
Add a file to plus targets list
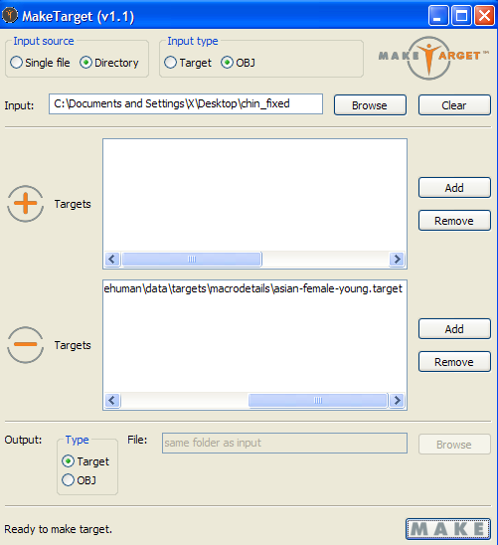point(454,188)
